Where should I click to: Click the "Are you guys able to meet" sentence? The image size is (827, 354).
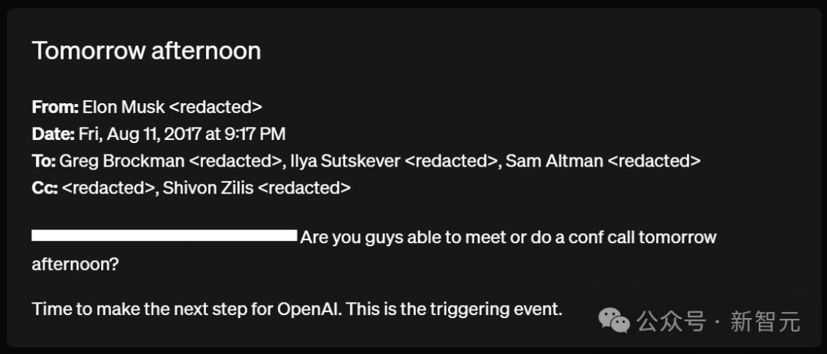coord(508,237)
